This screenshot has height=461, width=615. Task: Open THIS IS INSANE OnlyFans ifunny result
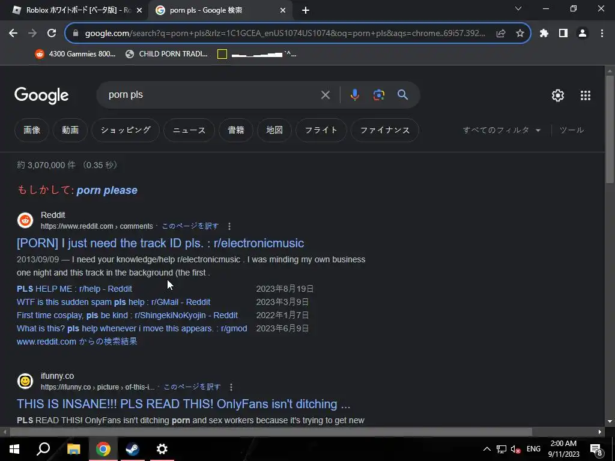pos(184,404)
